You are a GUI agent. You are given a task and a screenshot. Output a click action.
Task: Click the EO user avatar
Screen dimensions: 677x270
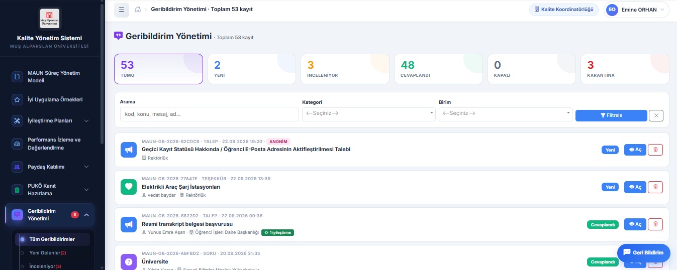[612, 10]
